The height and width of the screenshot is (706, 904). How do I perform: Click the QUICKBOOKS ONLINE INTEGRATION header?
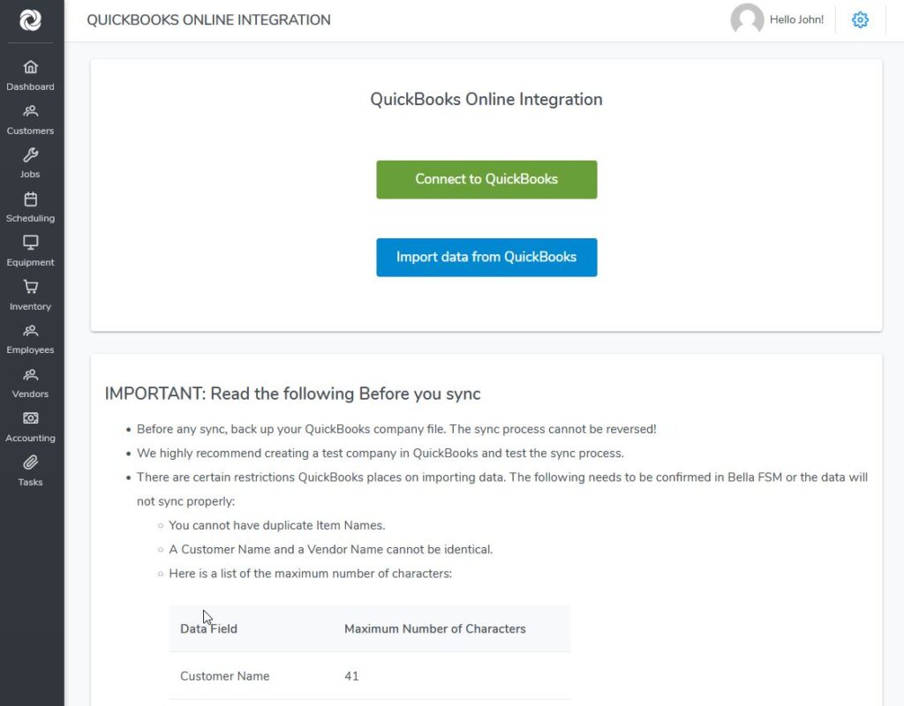(x=207, y=19)
